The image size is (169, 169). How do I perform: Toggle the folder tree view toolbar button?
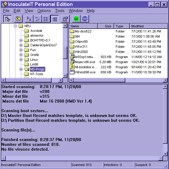coord(7,19)
